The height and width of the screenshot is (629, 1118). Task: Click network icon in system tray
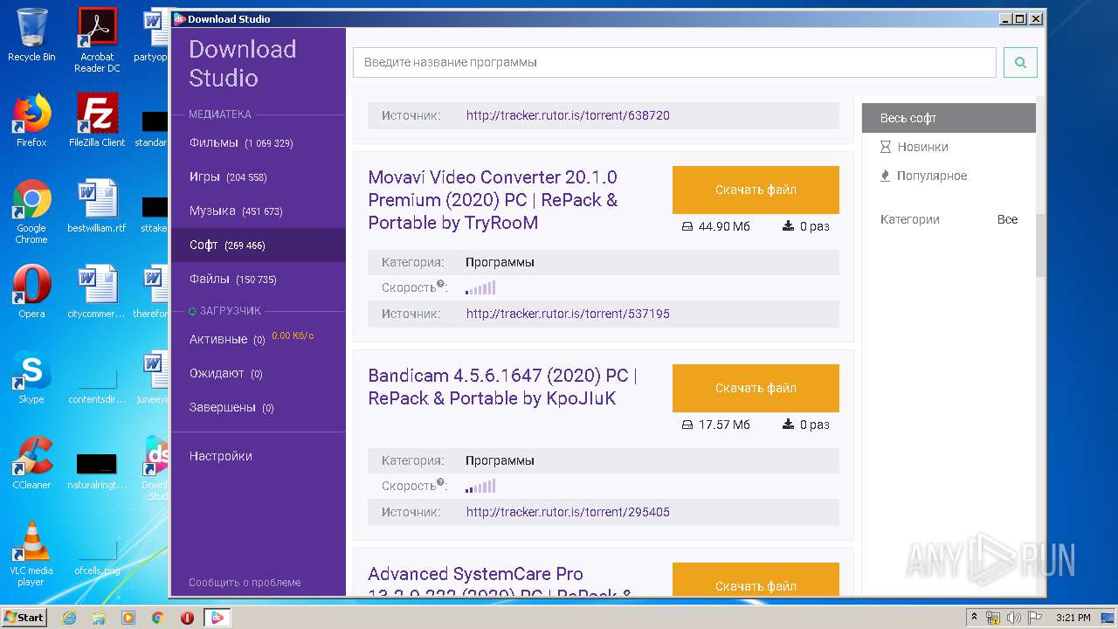pos(994,618)
